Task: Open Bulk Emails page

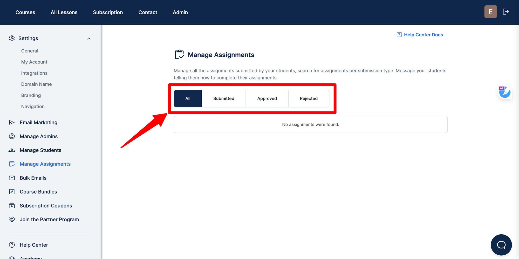Action: (x=33, y=178)
